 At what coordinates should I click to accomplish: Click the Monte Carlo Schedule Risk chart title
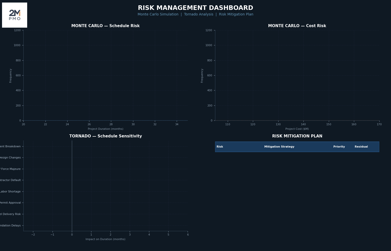105,26
